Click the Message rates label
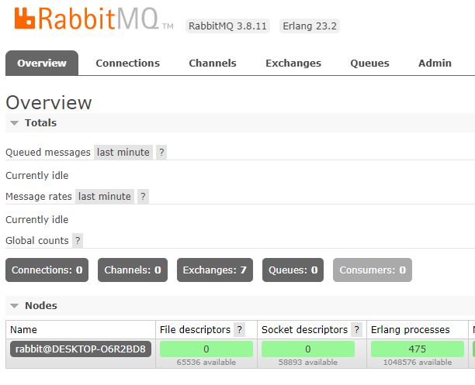Image resolution: width=475 pixels, height=385 pixels. (x=39, y=196)
